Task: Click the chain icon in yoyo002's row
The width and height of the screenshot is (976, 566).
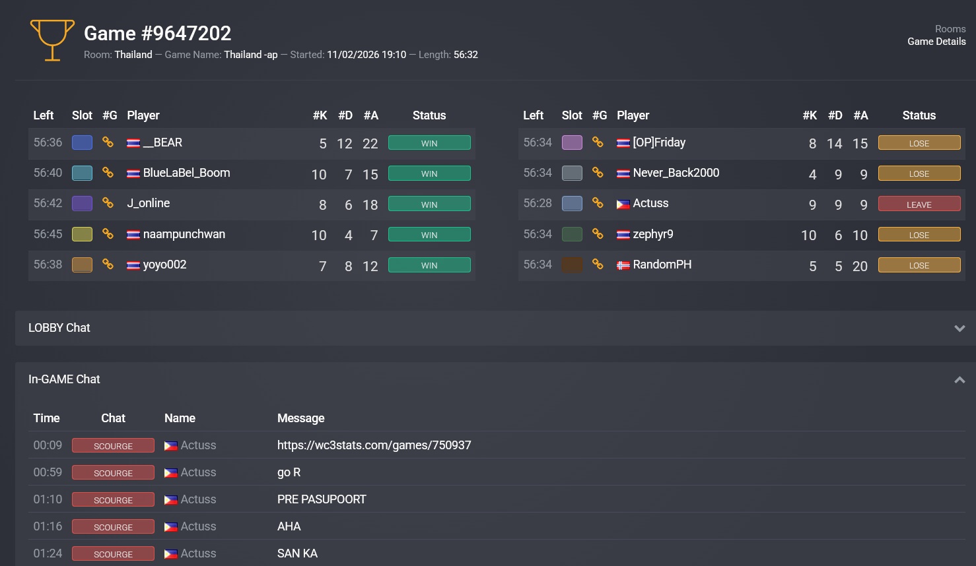Action: point(108,265)
